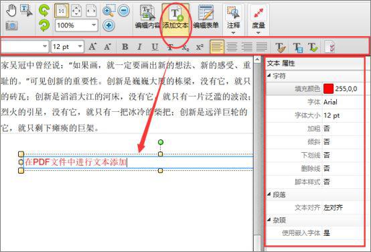
Task: Rotate page counter-clockwise with upper green arrow
Action: [44, 11]
